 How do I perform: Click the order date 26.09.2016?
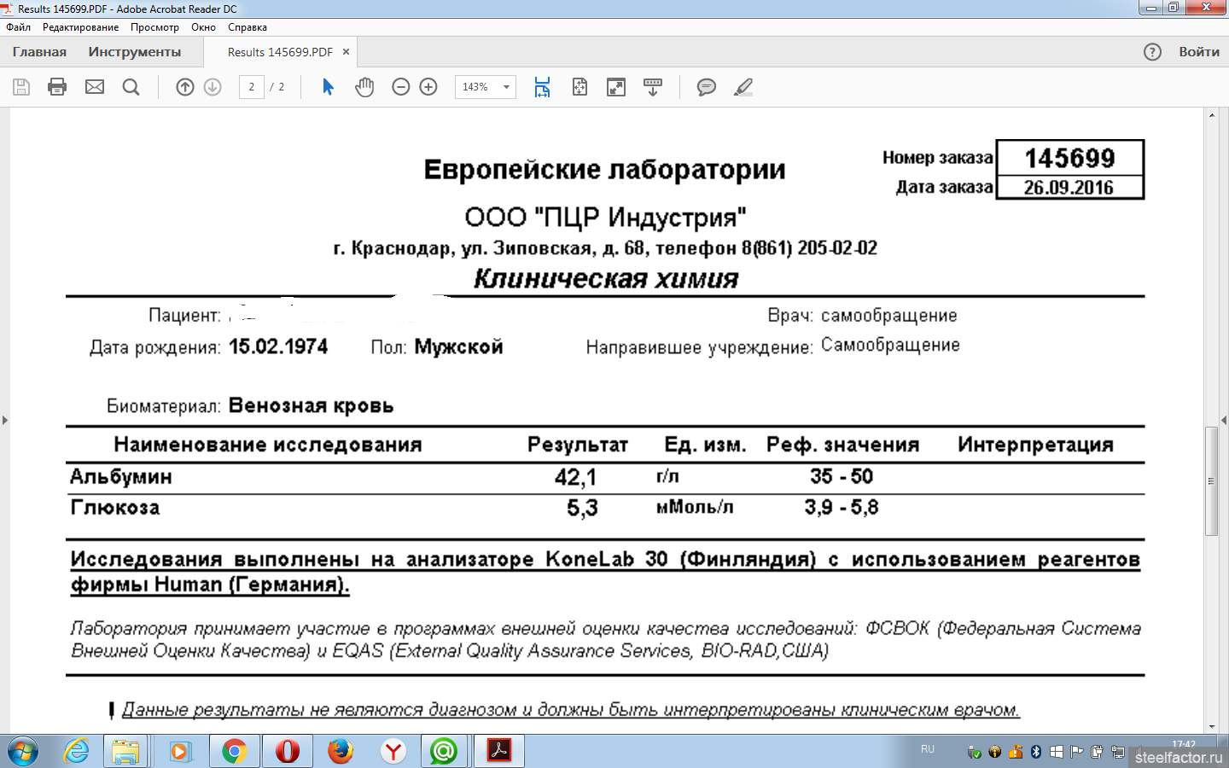(x=1069, y=188)
